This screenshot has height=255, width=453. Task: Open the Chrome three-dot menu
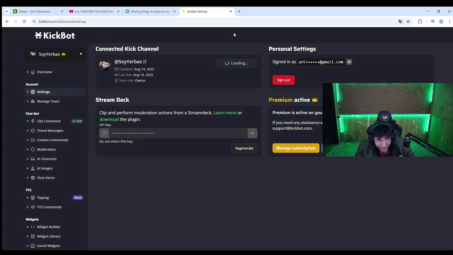449,22
